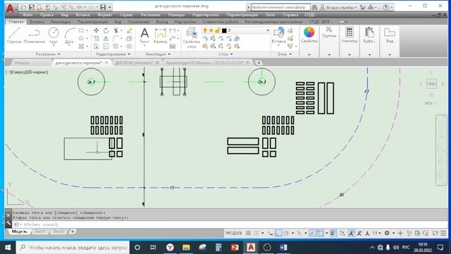Click the Rotate tool icon

(x=106, y=30)
